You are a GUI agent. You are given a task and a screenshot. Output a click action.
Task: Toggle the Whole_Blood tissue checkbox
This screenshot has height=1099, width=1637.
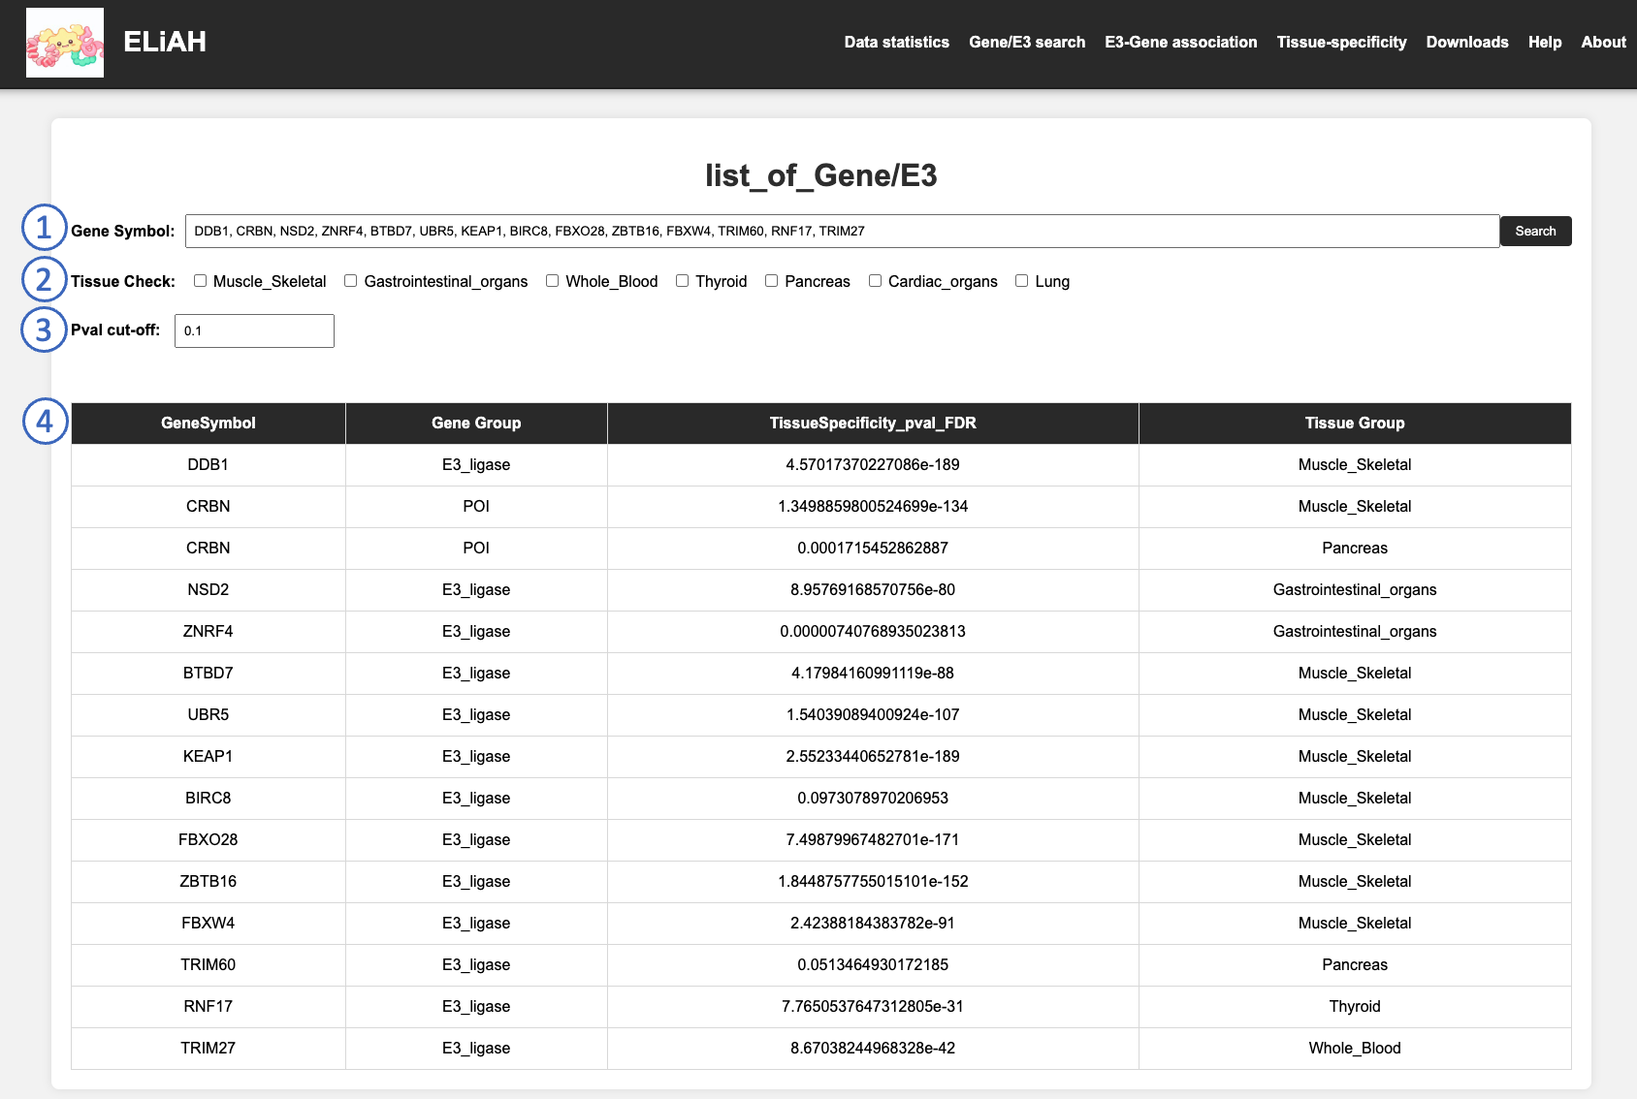(x=553, y=281)
